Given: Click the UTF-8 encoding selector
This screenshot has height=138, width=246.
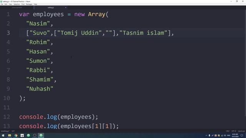Looking at the screenshot, I should click(234, 131).
